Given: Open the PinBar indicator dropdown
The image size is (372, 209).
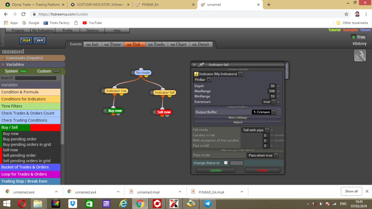Looking at the screenshot, I should [209, 80].
